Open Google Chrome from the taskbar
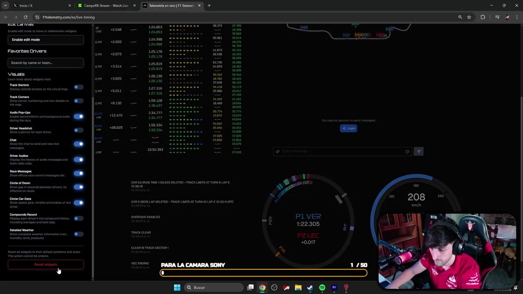Screen dimensions: 523x294 coord(262,287)
